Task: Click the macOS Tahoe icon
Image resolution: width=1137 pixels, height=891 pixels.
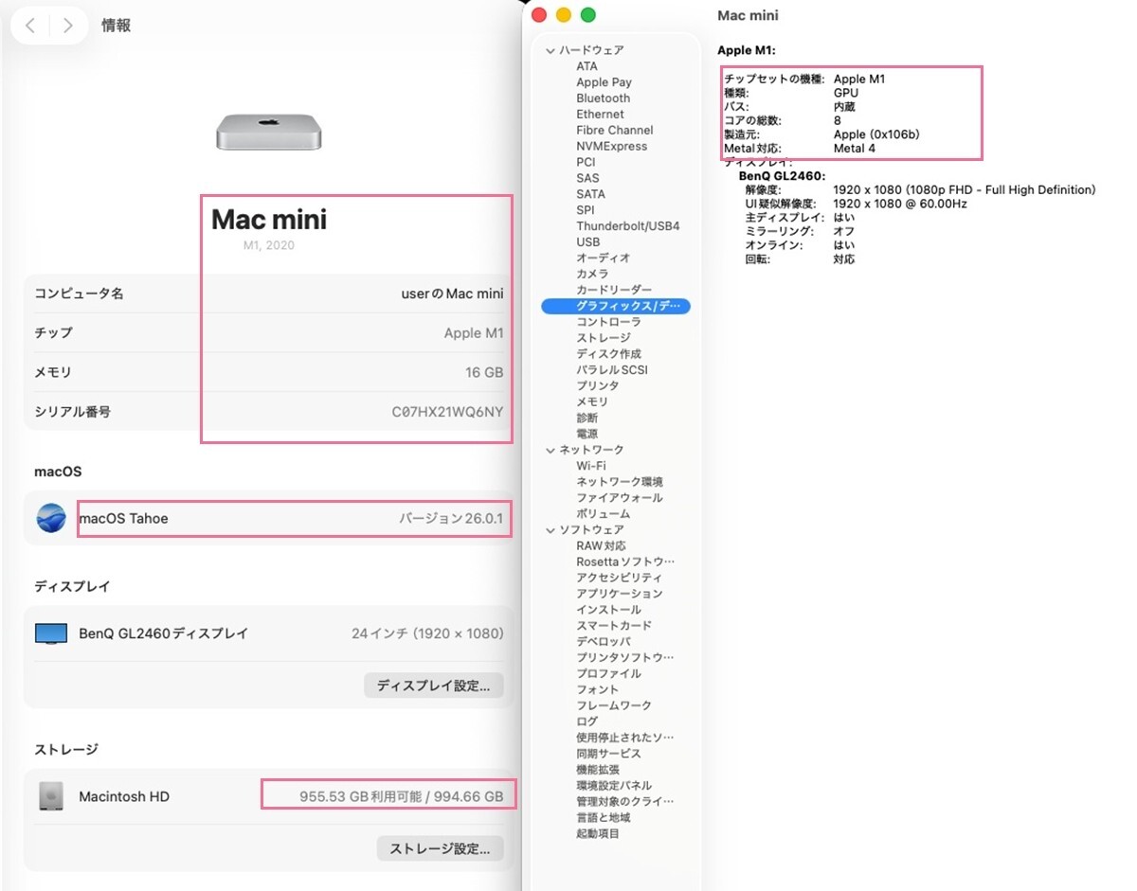Action: (x=51, y=518)
